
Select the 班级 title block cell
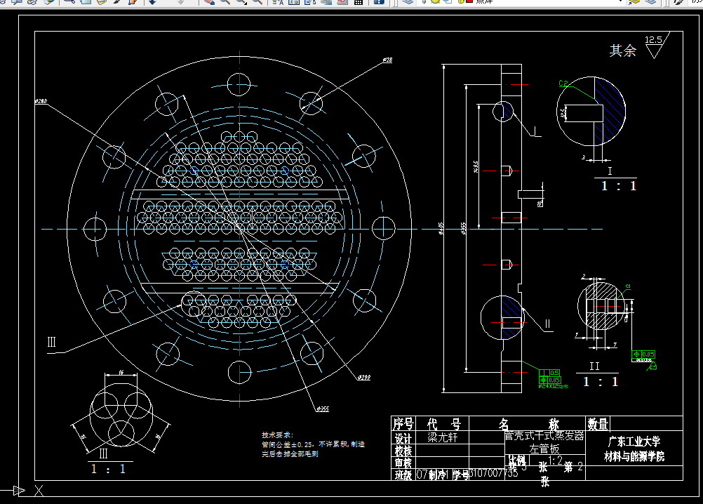(x=403, y=475)
